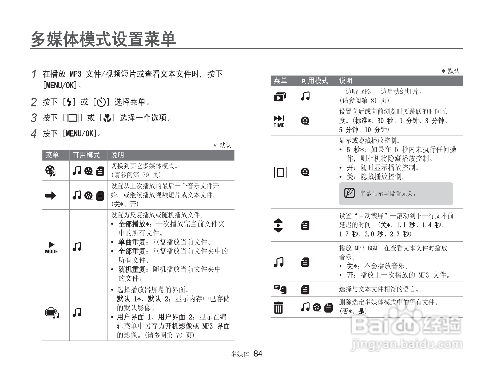Click the slideshow icon in right table
The width and height of the screenshot is (493, 372).
(x=280, y=97)
